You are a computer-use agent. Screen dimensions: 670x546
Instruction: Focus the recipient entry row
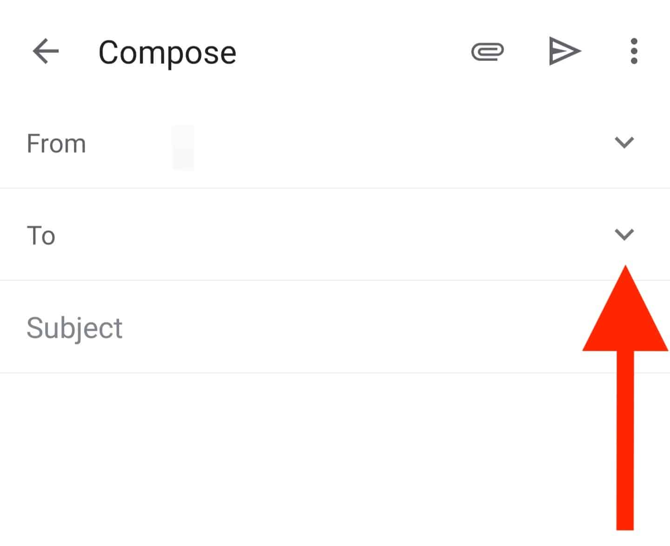279,235
